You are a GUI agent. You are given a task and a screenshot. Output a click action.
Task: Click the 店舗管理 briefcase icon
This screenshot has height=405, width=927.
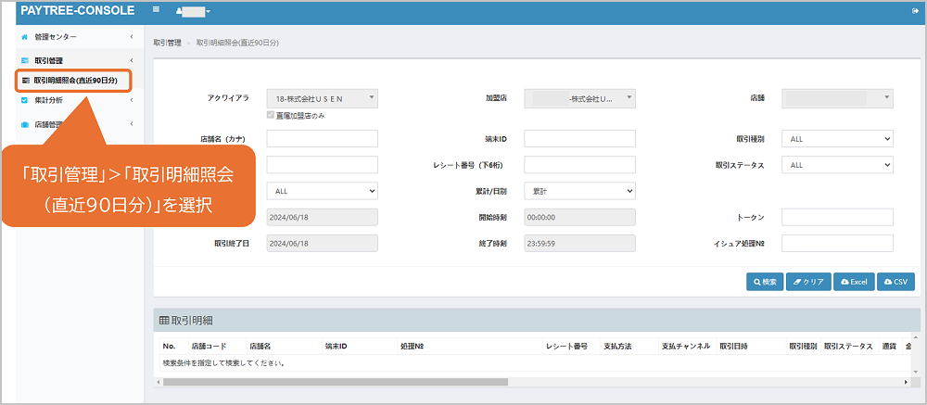(24, 124)
